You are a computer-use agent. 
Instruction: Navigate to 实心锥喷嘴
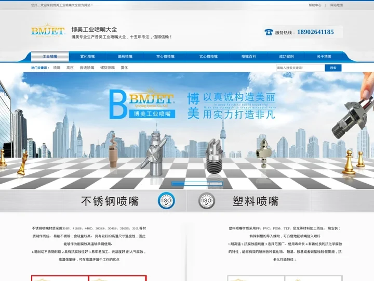(208, 57)
